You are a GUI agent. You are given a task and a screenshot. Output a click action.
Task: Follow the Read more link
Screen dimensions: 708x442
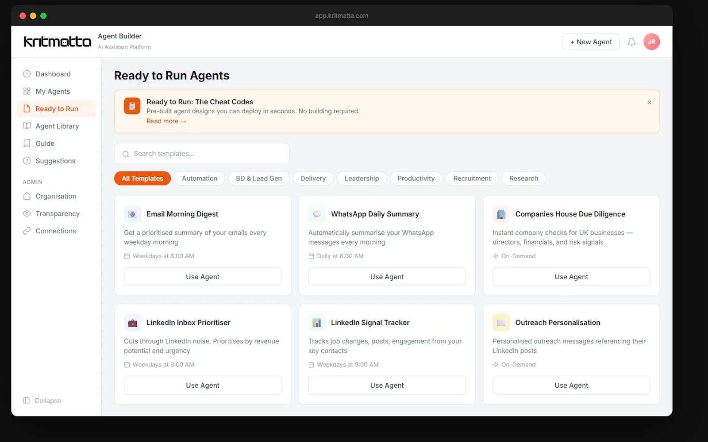(x=166, y=122)
